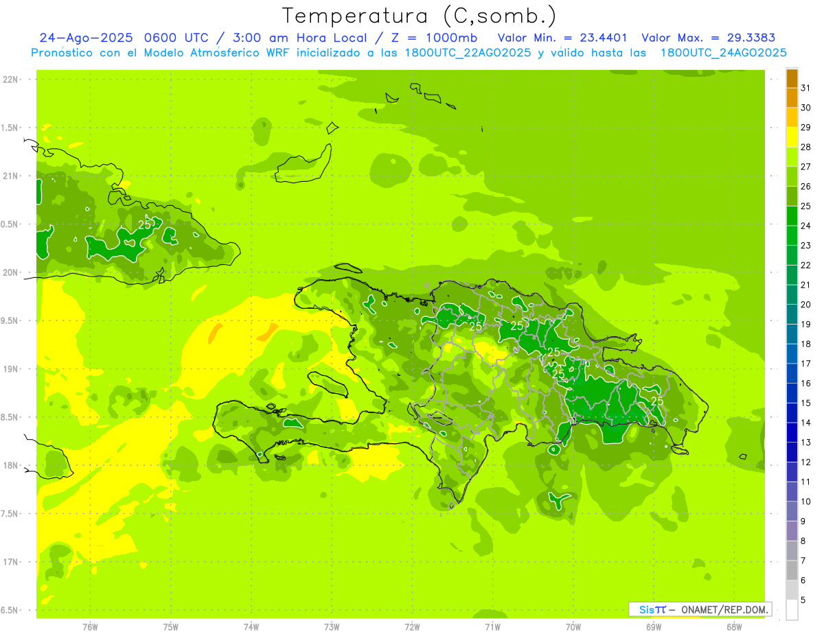Click the title 'Temperatura (C,somb.)'
Viewport: 824px width, 636px height.
(419, 16)
